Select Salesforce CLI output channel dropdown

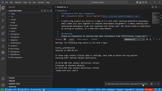pos(134,39)
